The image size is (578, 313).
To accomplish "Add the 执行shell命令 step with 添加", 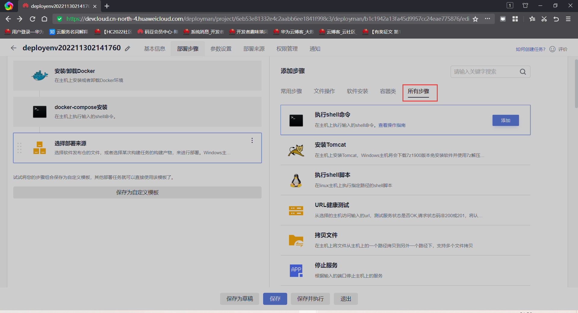I will [x=506, y=121].
